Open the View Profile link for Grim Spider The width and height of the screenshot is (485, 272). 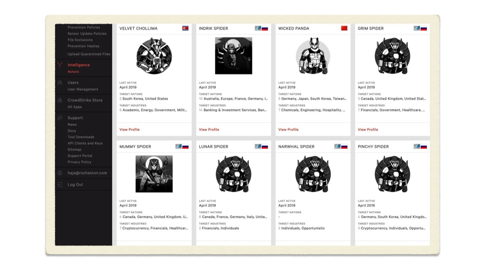(368, 130)
